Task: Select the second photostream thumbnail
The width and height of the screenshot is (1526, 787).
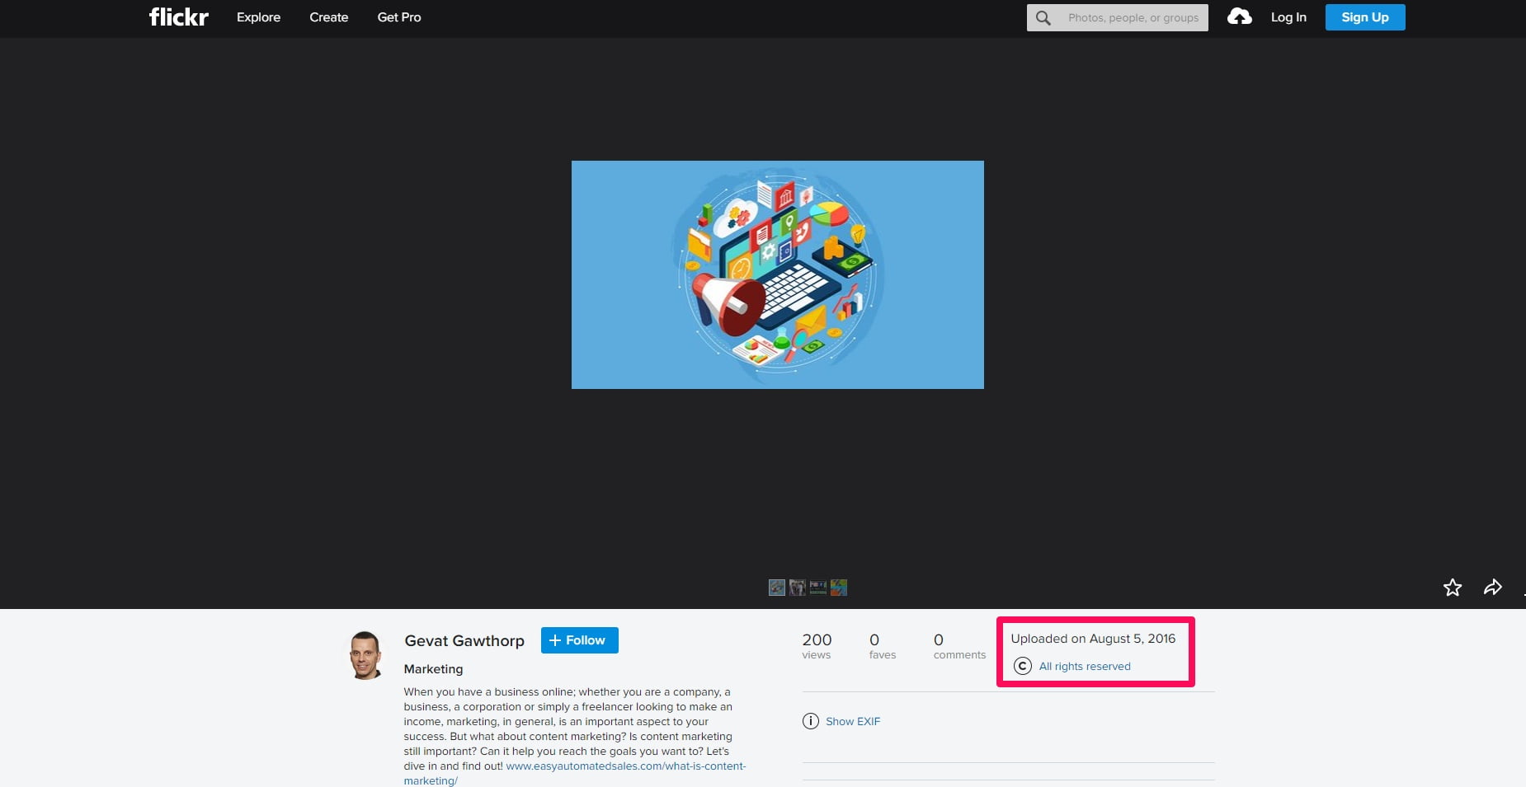Action: pyautogui.click(x=797, y=588)
